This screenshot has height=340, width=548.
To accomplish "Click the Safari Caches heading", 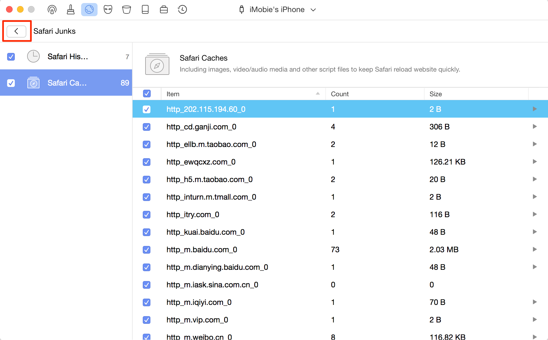I will pyautogui.click(x=204, y=58).
